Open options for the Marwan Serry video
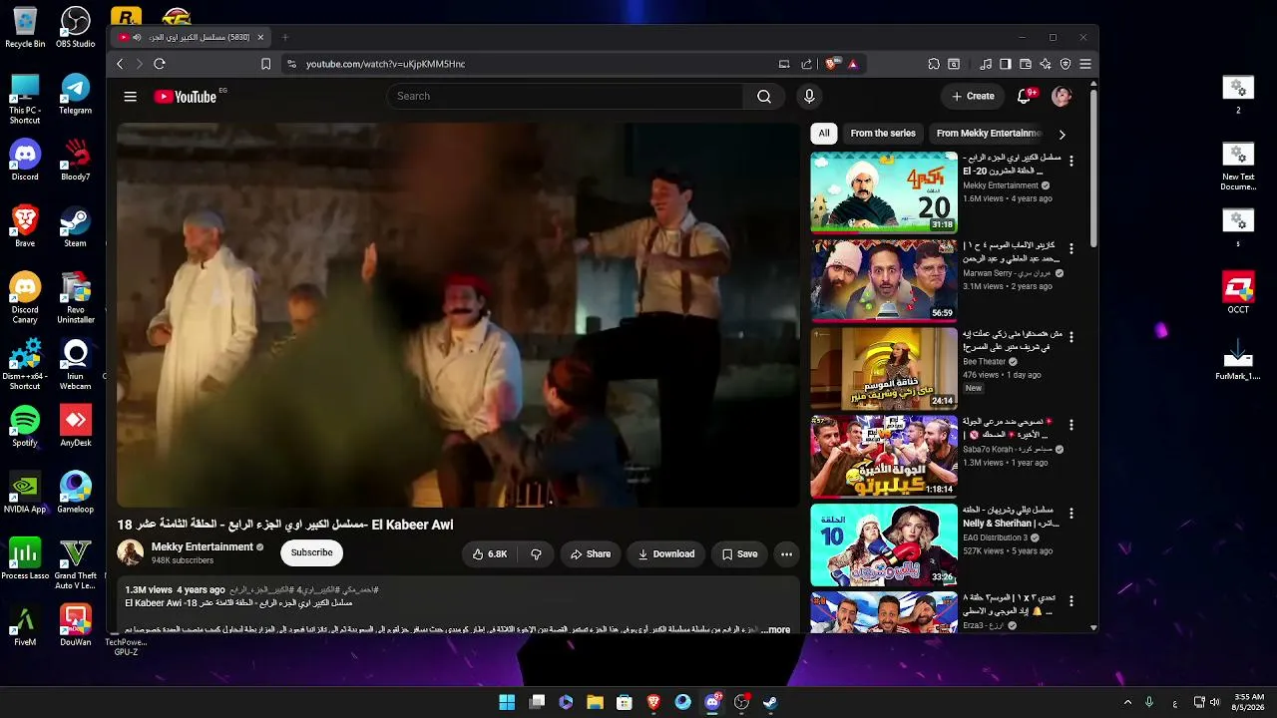The width and height of the screenshot is (1277, 718). pyautogui.click(x=1071, y=248)
